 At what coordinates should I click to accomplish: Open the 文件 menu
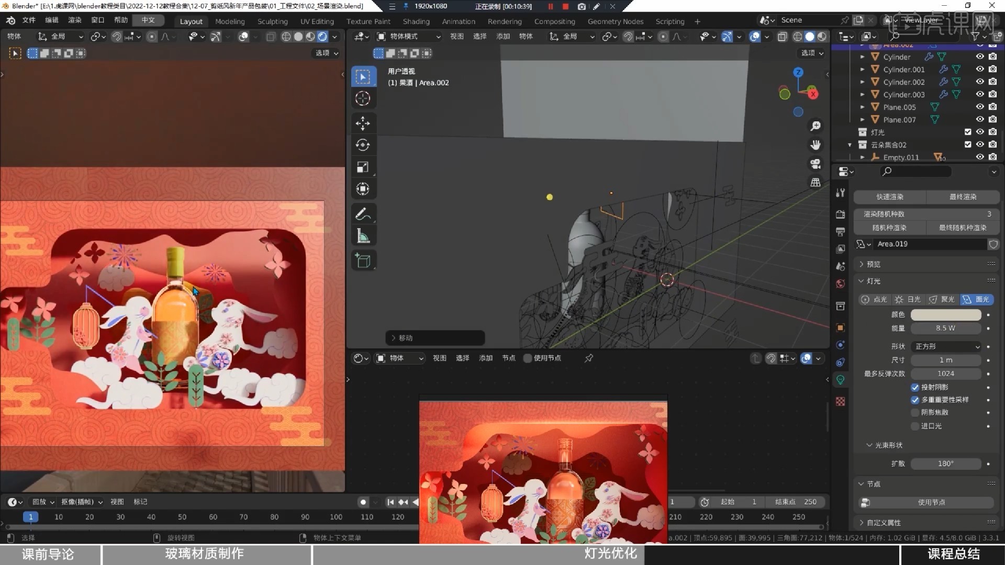pos(29,20)
